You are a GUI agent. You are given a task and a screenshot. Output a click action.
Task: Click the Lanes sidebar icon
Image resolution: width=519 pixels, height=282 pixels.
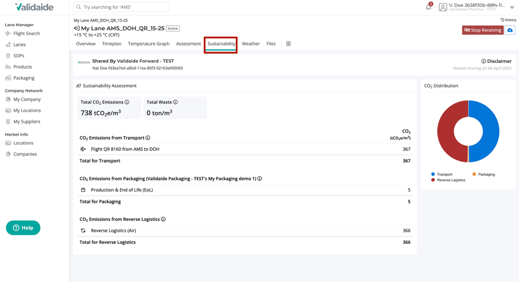click(8, 45)
